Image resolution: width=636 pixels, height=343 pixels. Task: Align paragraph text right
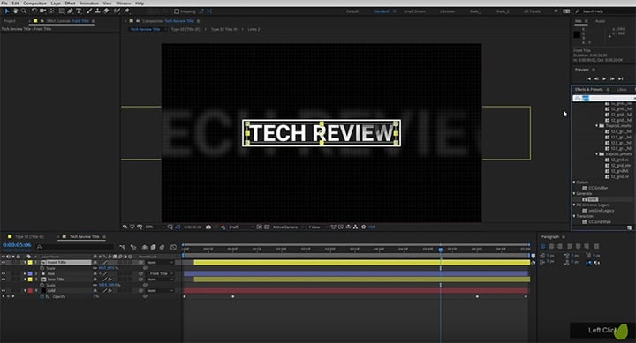point(560,246)
